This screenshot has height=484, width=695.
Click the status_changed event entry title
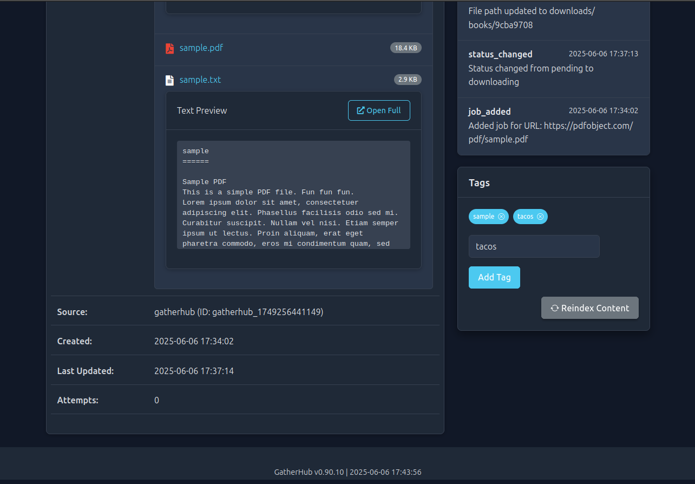500,54
